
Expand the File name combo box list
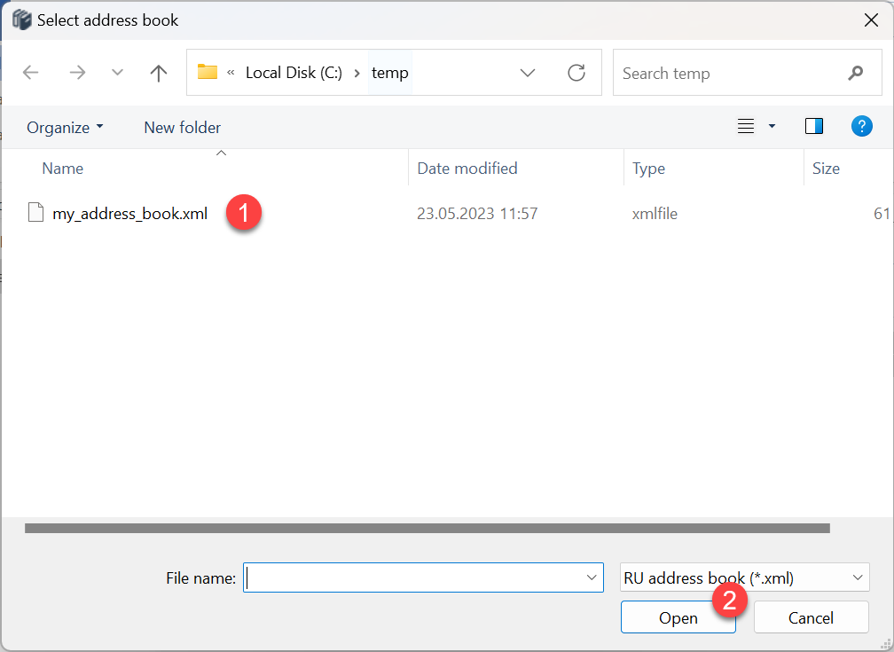click(592, 578)
